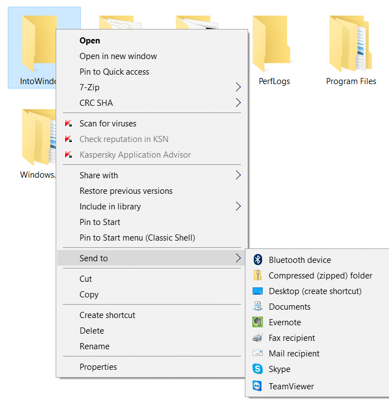Expand the Share with submenu arrow
389x401 pixels.
tap(238, 175)
